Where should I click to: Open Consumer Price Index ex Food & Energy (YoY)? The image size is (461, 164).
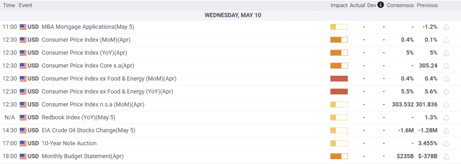(x=107, y=91)
